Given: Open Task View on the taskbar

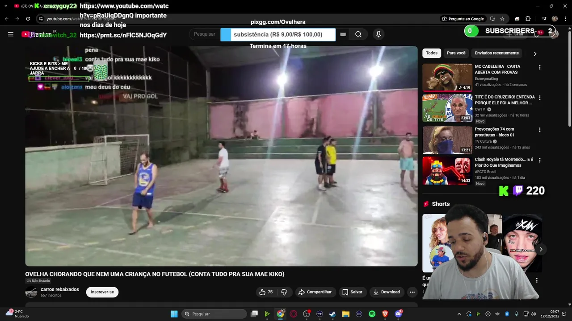Looking at the screenshot, I should tap(254, 314).
